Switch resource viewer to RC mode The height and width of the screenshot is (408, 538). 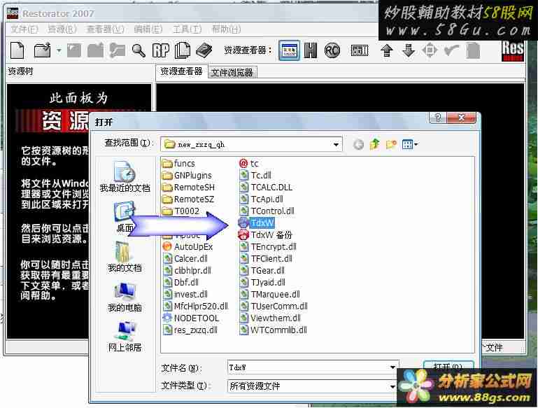[x=332, y=51]
